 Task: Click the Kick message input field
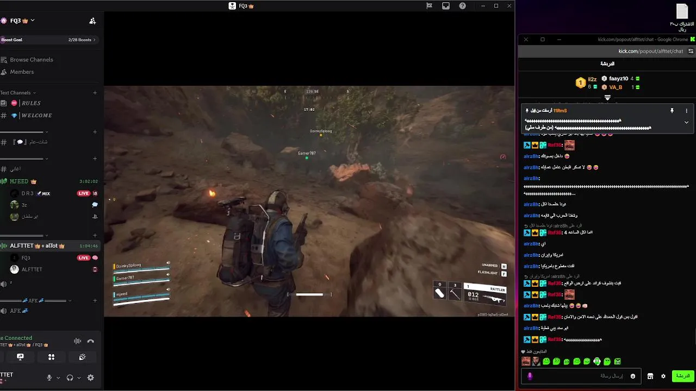(x=582, y=376)
